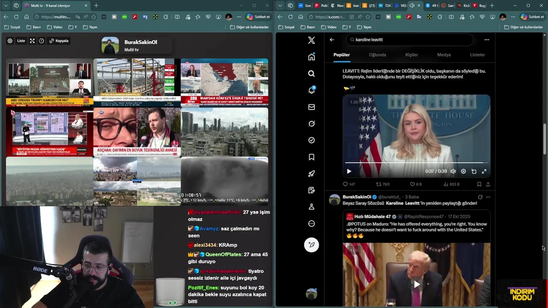Viewport: 548px width, 308px height.
Task: Open the articles notepad icon in X sidebar
Action: tap(311, 190)
